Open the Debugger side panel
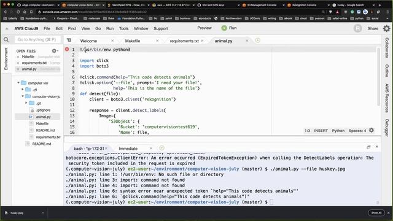Viewport: 393px width, 221px height. [387, 128]
